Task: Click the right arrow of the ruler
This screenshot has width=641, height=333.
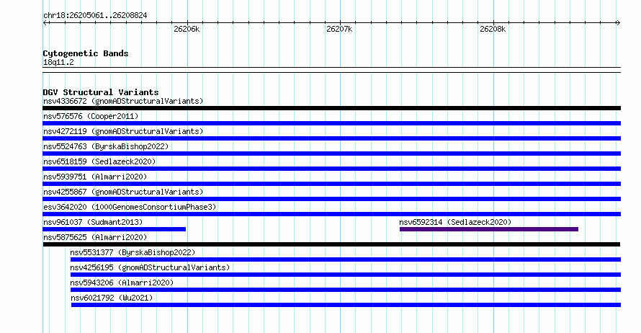Action: (618, 23)
